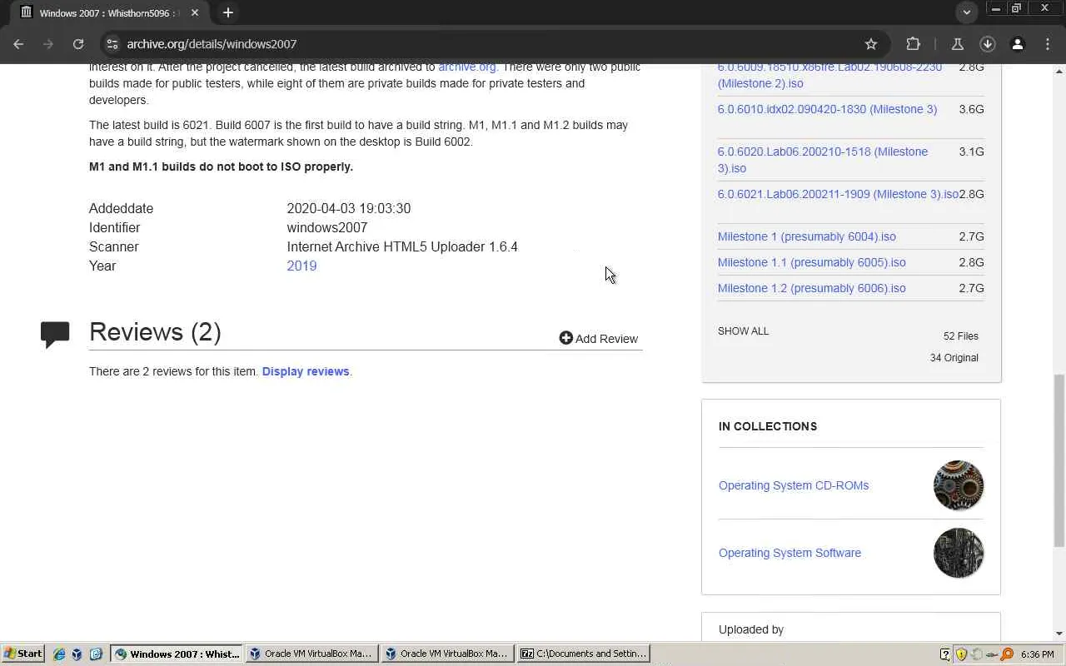Reload the archive.org page
Image resolution: width=1066 pixels, height=666 pixels.
(78, 44)
